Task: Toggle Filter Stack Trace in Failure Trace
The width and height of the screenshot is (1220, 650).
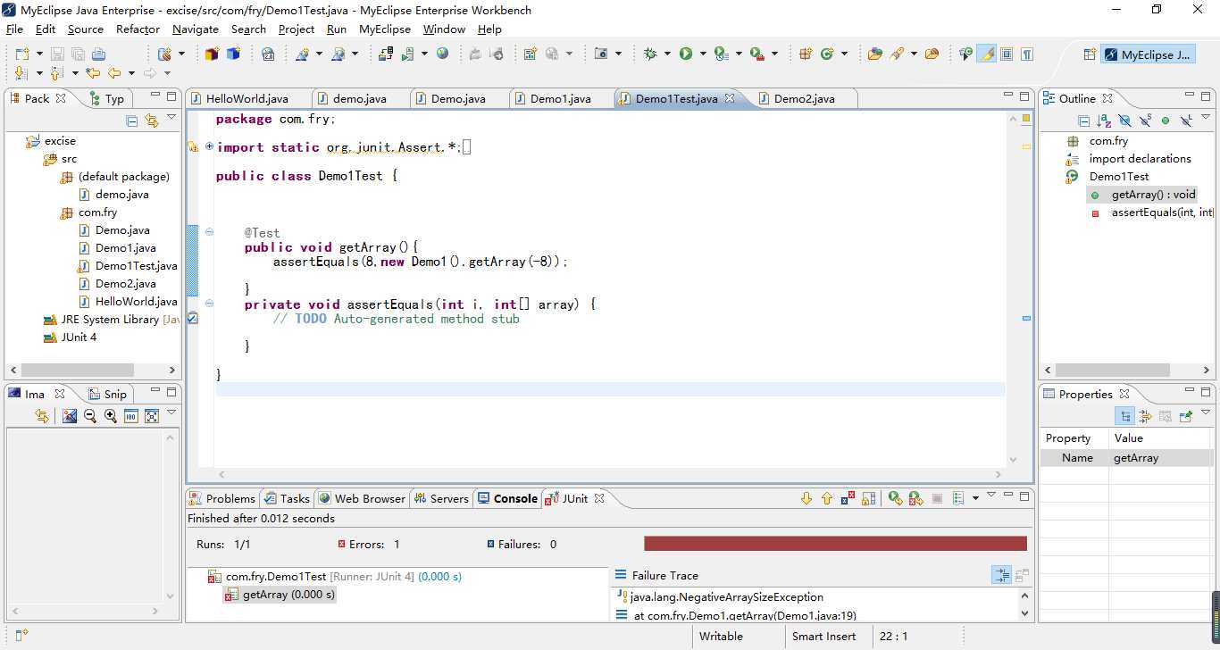Action: pos(1002,576)
